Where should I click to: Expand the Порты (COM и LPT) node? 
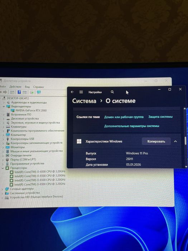pos(3,160)
